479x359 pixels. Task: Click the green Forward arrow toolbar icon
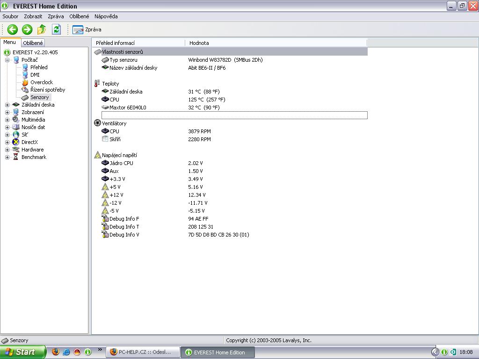click(27, 29)
